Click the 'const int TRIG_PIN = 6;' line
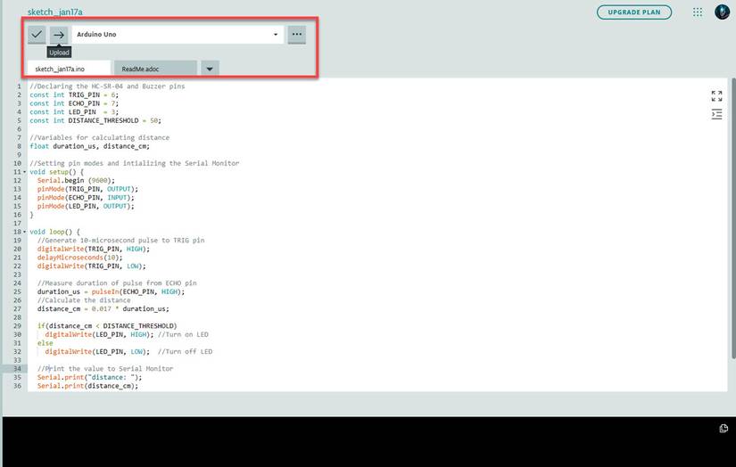This screenshot has width=736, height=467. click(74, 94)
